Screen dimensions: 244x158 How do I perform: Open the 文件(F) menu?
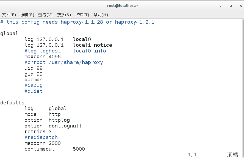click(x=9, y=15)
